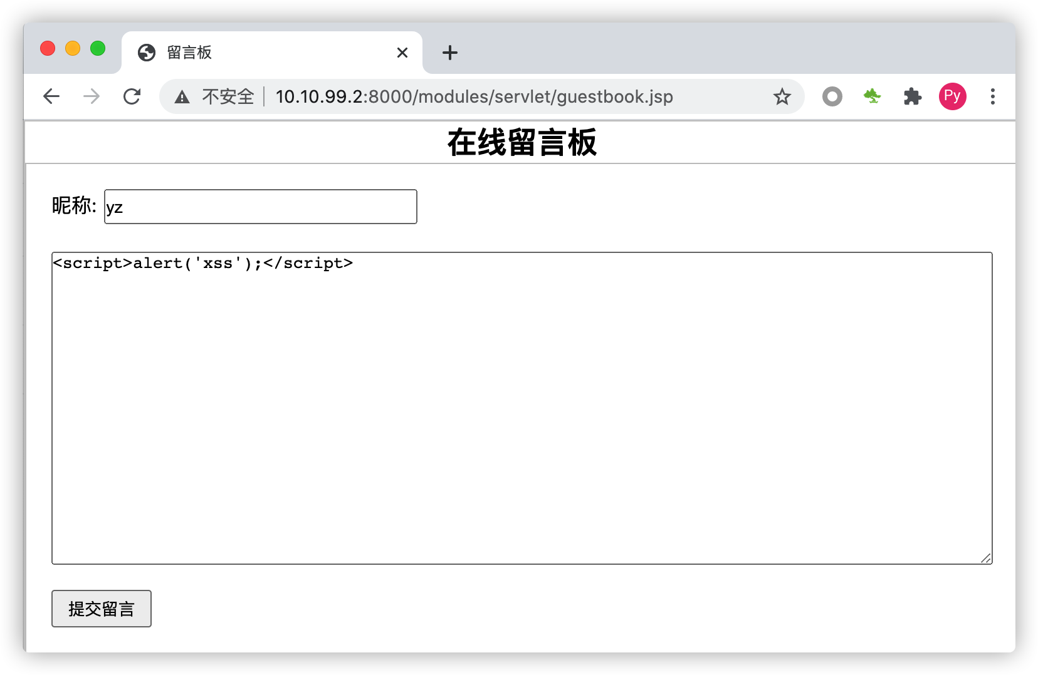Open the Extensions puzzle piece menu
Image resolution: width=1038 pixels, height=675 pixels.
pos(913,96)
